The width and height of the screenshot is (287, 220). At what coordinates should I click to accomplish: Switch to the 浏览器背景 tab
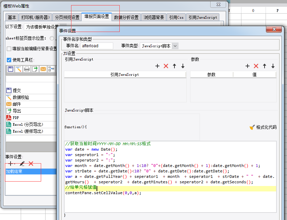tap(154, 17)
